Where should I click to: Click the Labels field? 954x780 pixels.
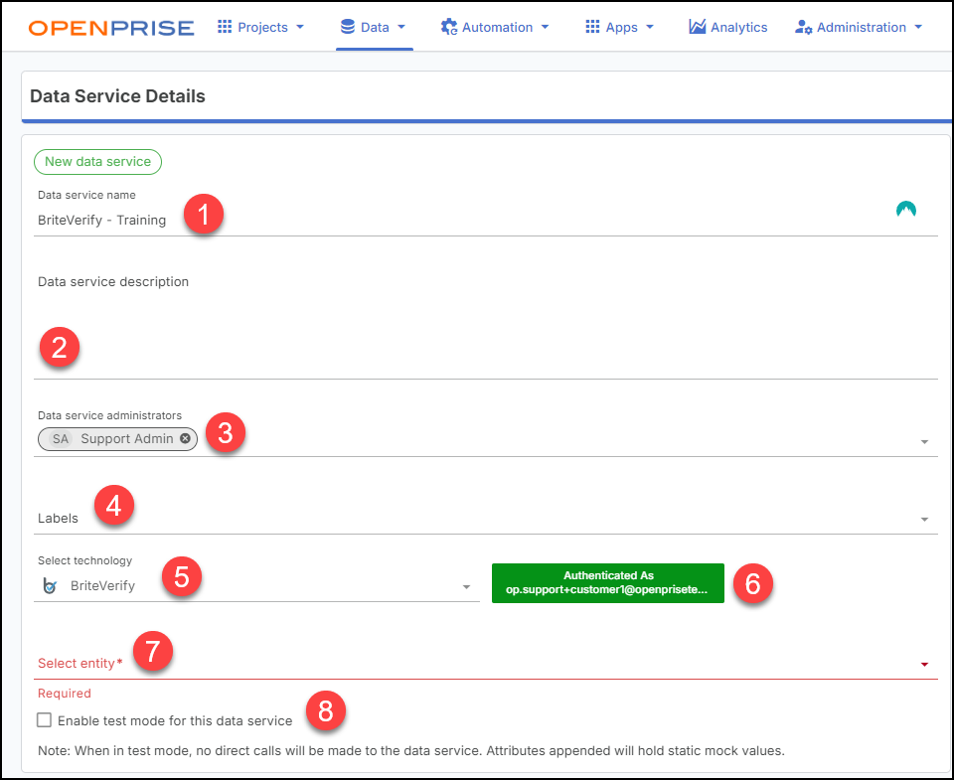[486, 519]
